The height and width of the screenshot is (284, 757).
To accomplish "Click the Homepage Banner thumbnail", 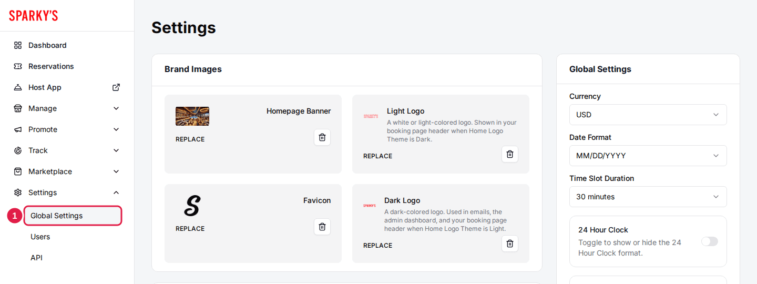I will [192, 116].
